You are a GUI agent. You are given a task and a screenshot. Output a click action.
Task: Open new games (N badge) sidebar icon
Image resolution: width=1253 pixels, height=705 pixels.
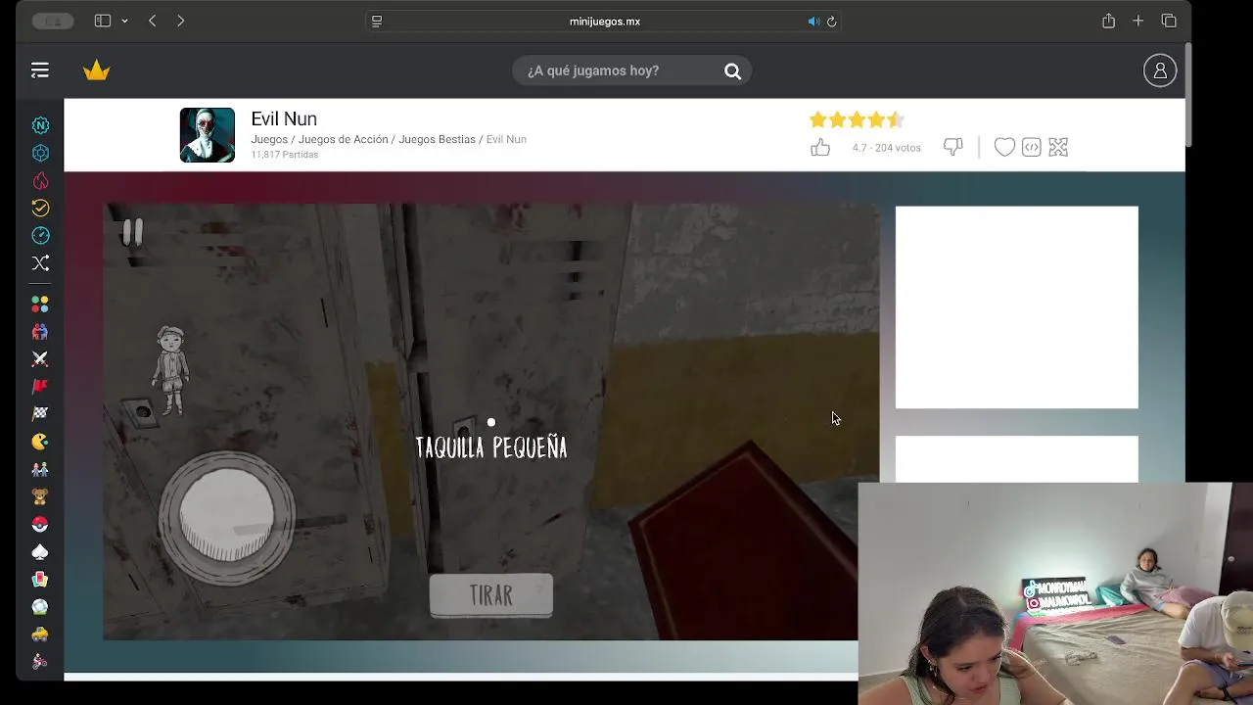(x=40, y=125)
